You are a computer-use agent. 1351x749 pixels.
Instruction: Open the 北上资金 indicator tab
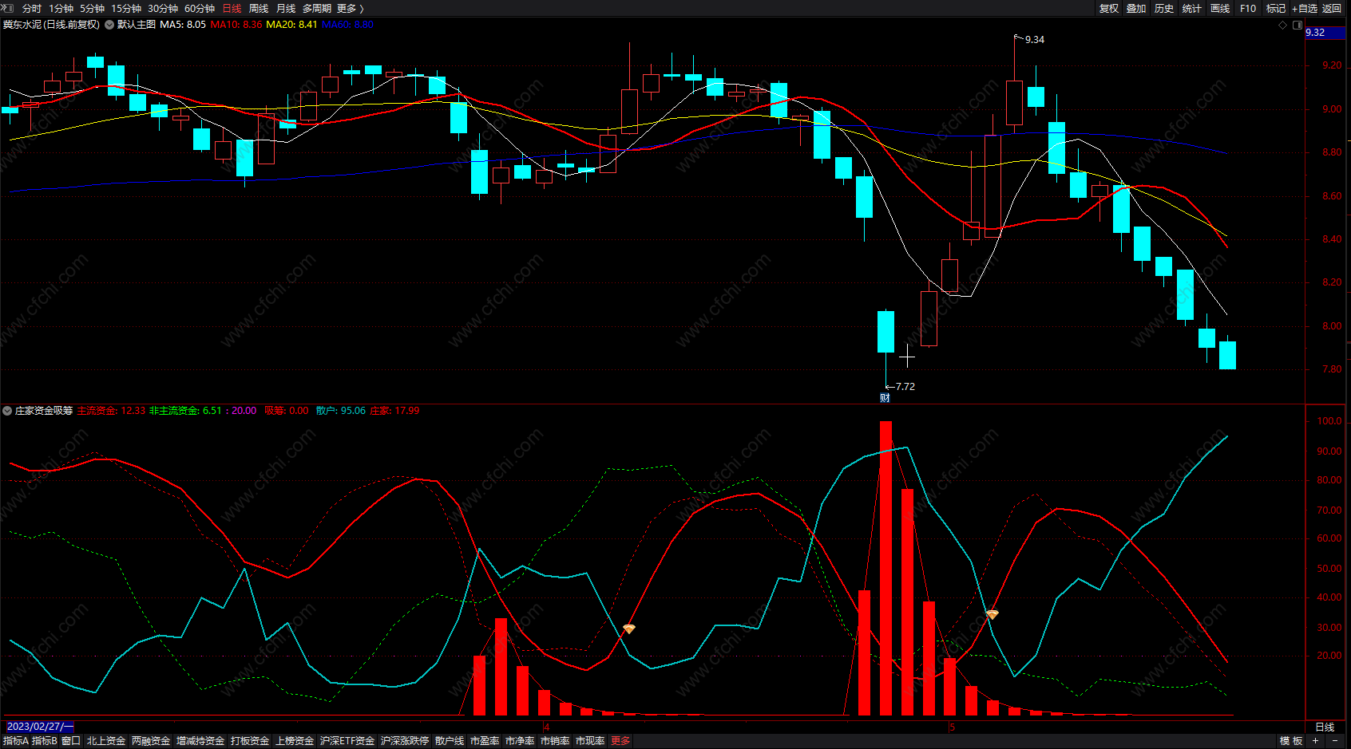(106, 741)
